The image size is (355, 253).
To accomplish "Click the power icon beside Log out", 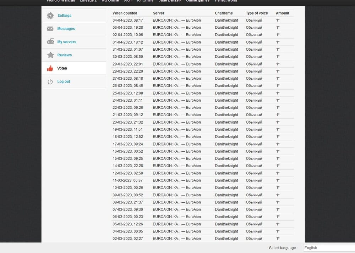I will [50, 81].
